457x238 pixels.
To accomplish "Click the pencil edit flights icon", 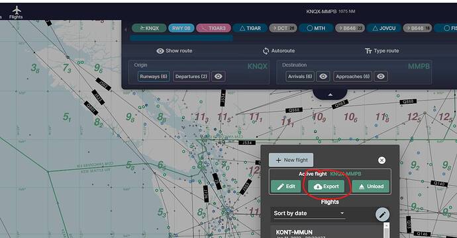I will point(382,215).
